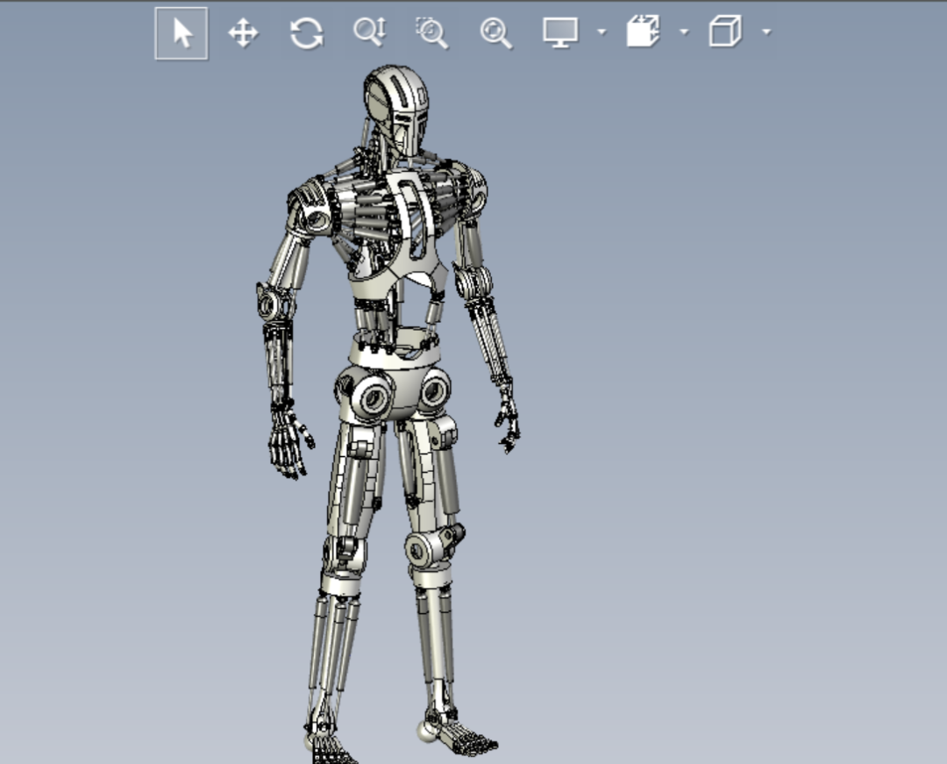This screenshot has width=947, height=764.
Task: Open the view orientation dropdown arrow
Action: [767, 32]
